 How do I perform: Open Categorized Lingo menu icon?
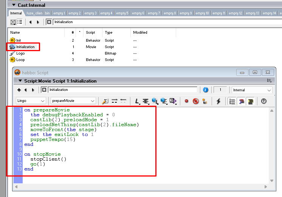146,101
